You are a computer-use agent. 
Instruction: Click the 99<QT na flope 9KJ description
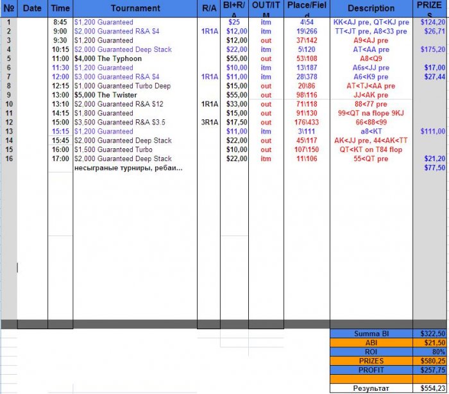(x=371, y=113)
